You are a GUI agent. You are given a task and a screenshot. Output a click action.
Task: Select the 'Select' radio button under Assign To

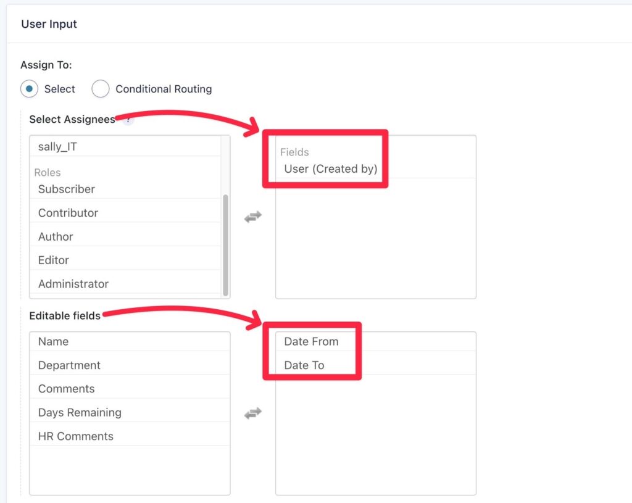pyautogui.click(x=29, y=89)
